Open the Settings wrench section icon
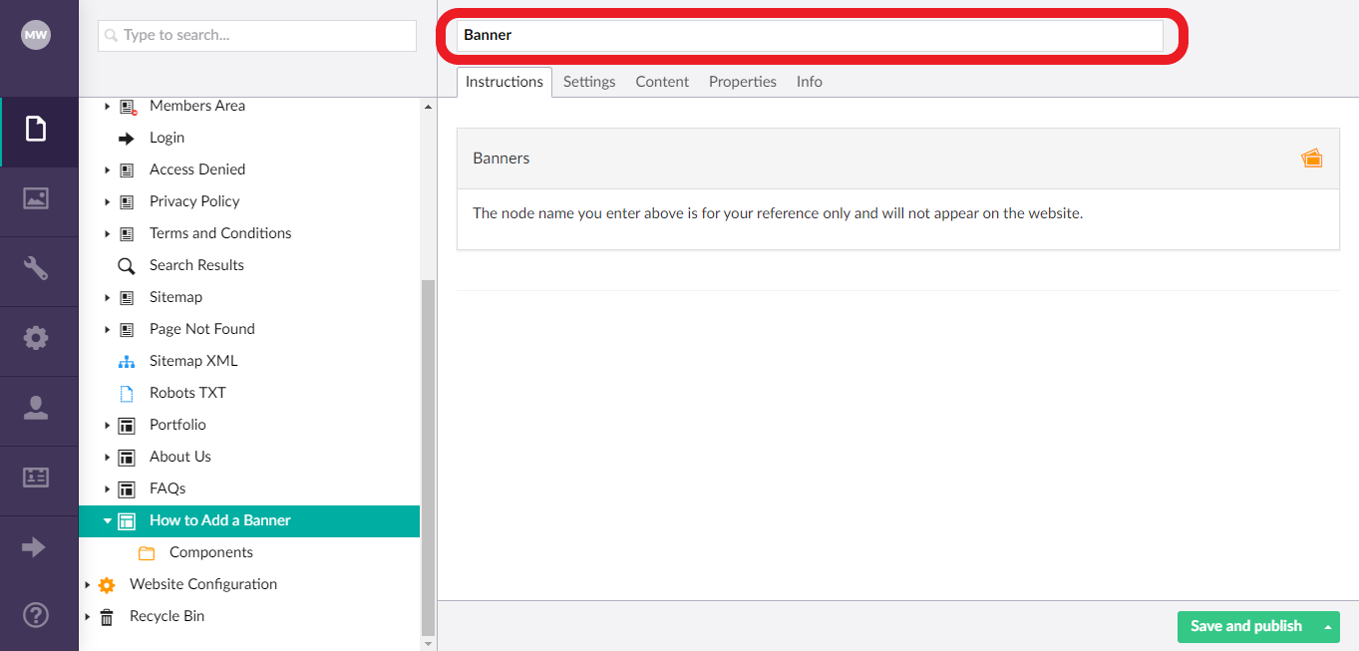 click(36, 268)
